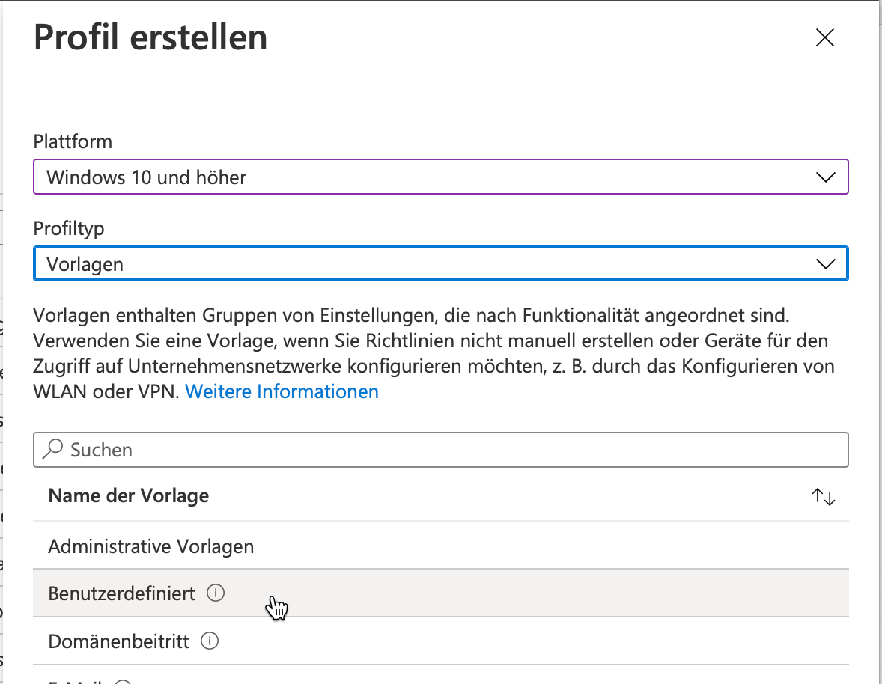Viewport: 882px width, 684px height.
Task: Click the chevron beside "Vorlagen"
Action: pos(824,263)
